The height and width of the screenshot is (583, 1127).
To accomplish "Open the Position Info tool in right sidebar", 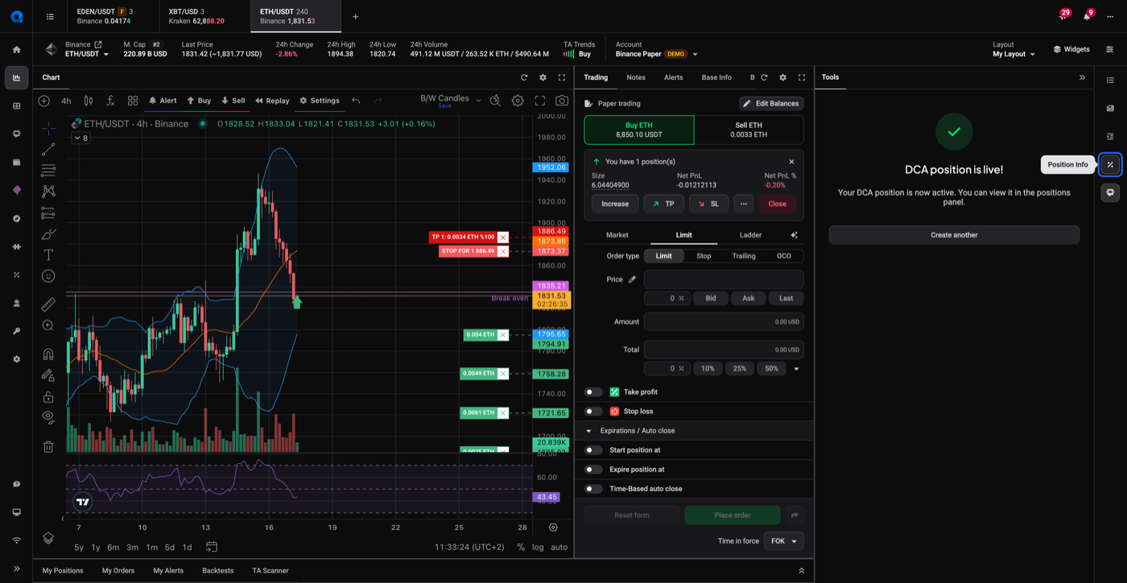I will click(x=1110, y=164).
